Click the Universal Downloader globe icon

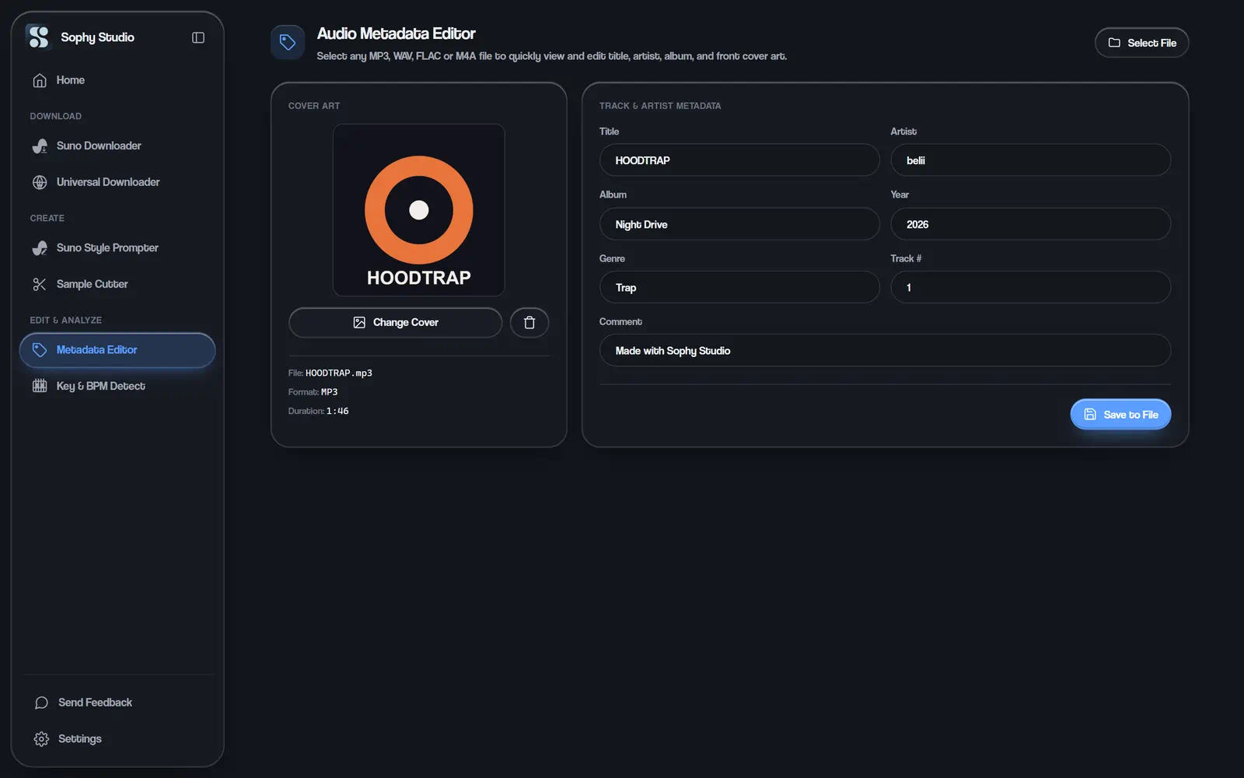tap(40, 182)
